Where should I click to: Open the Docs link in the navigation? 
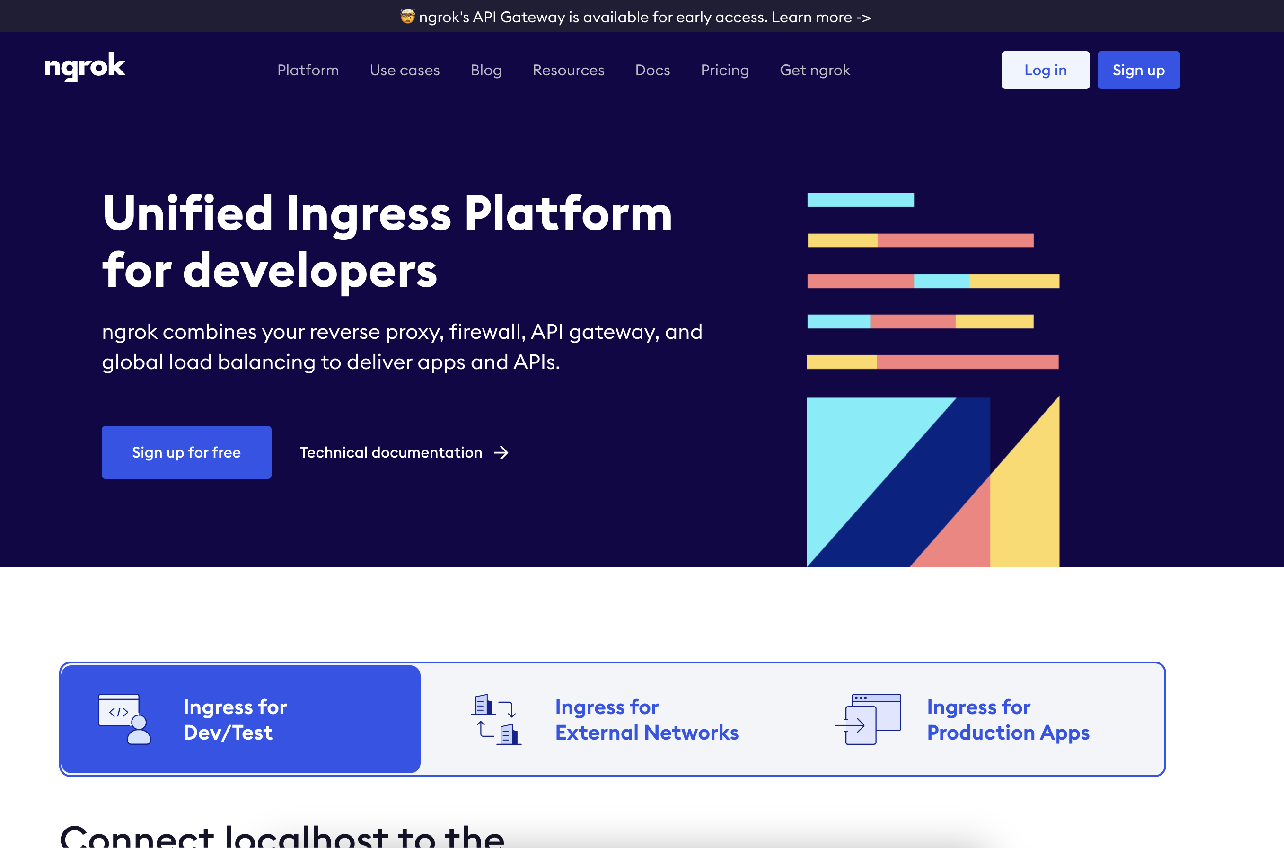click(x=652, y=71)
